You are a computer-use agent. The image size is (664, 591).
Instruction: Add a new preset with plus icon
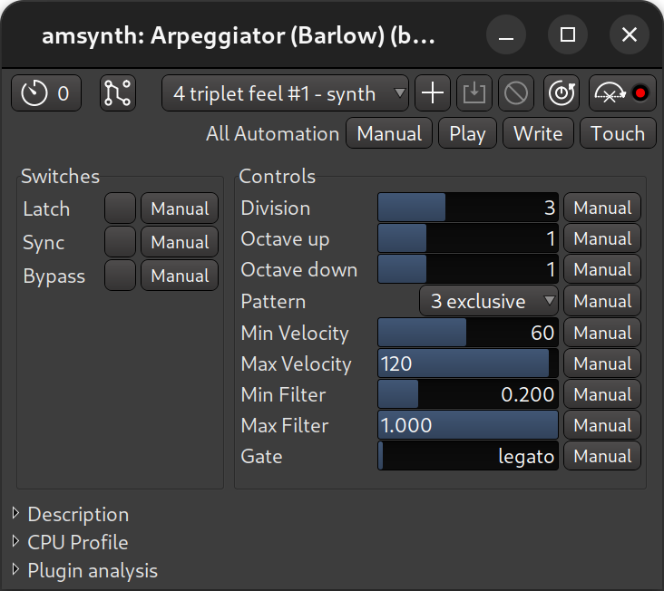click(433, 93)
